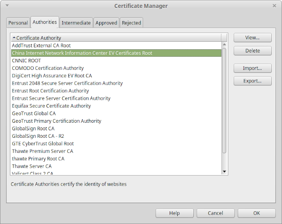Click the scrollbar down arrow
The height and width of the screenshot is (224, 282).
[224, 172]
